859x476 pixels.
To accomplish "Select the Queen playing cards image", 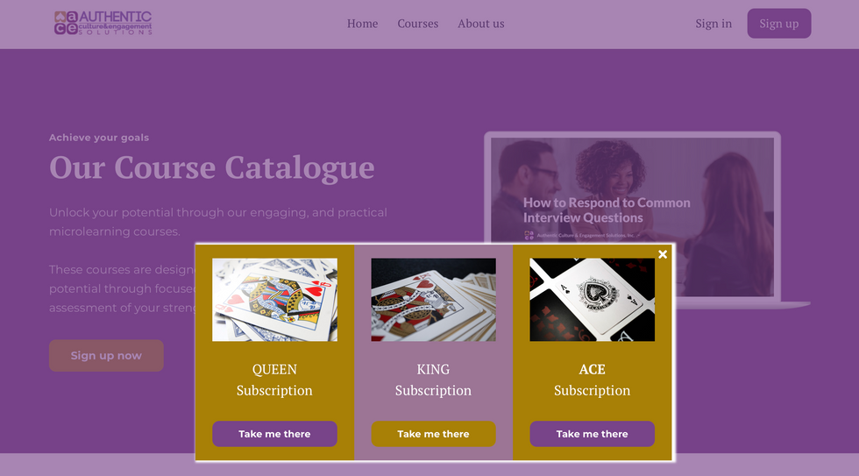I will point(274,299).
